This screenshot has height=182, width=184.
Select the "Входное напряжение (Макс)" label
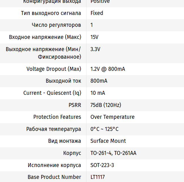click(45, 37)
